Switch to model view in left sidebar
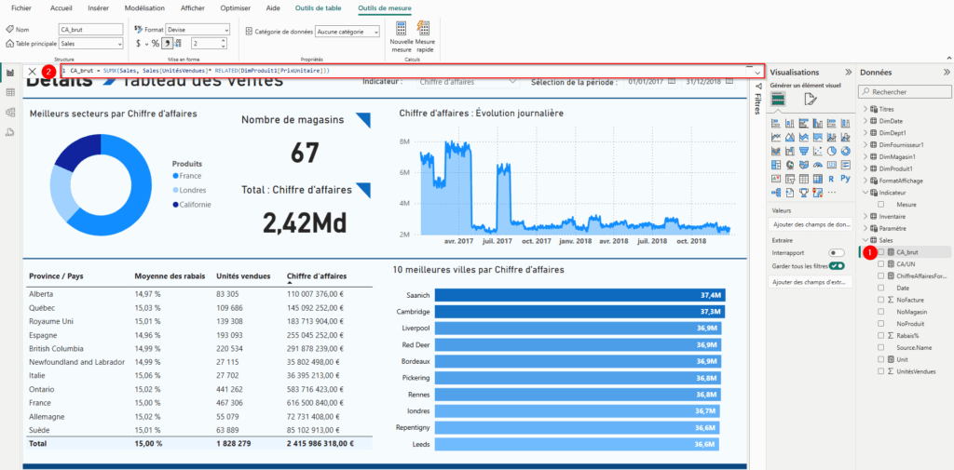Screen dimensions: 954x470 tap(10, 112)
